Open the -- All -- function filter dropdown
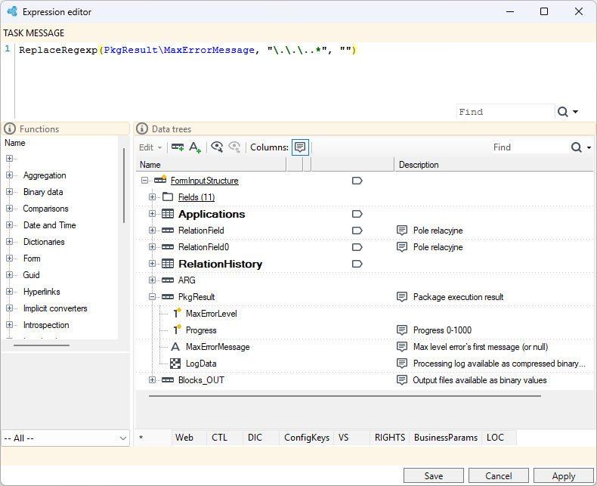This screenshot has height=486, width=597. (66, 438)
